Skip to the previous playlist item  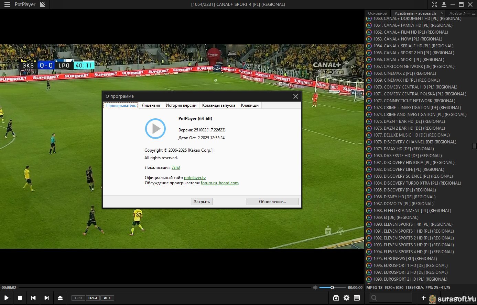33,298
